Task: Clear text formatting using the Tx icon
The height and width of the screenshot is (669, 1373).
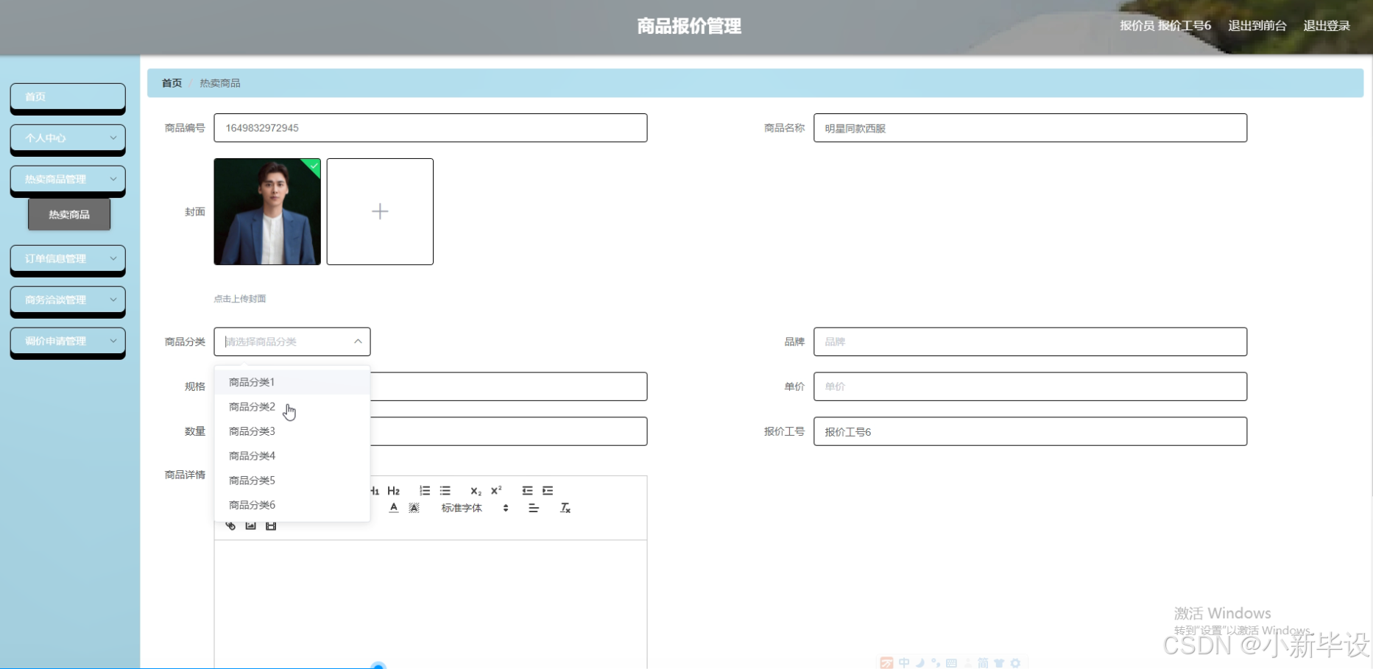Action: [x=565, y=507]
